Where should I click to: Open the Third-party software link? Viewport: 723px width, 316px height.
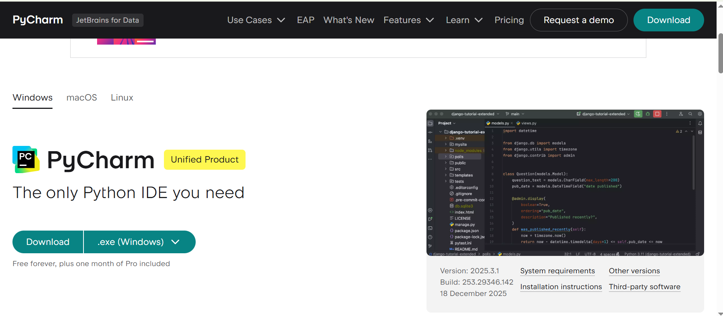pyautogui.click(x=644, y=287)
